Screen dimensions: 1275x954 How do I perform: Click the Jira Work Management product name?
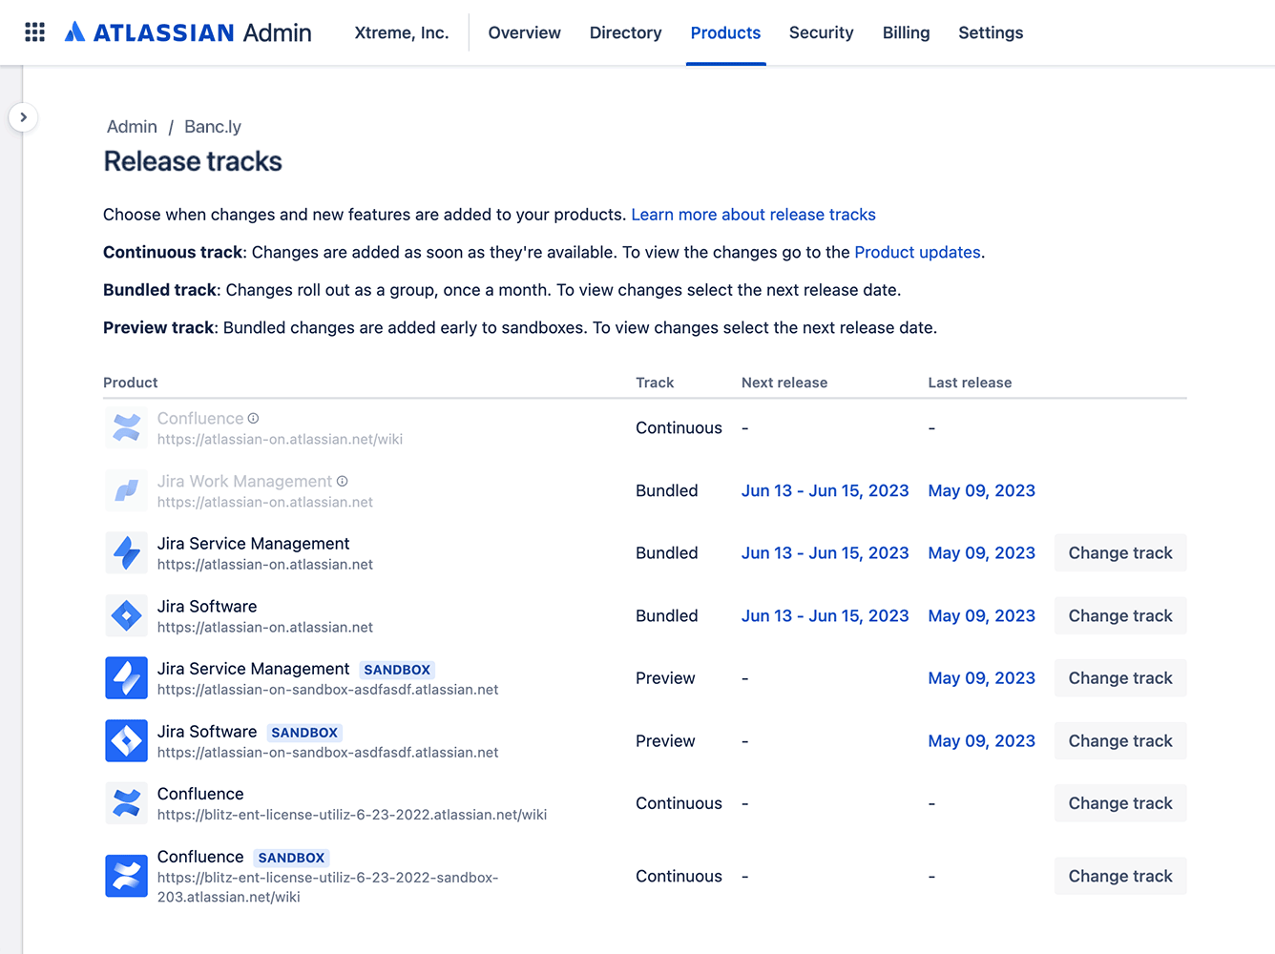pyautogui.click(x=244, y=481)
